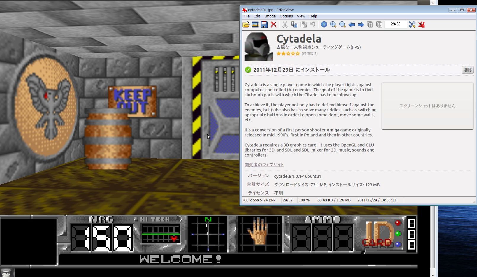Image resolution: width=477 pixels, height=277 pixels.
Task: Show image information via blue info icon
Action: (x=324, y=25)
